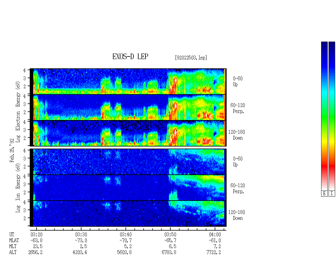Select the 03:50 time tick label

click(x=170, y=234)
